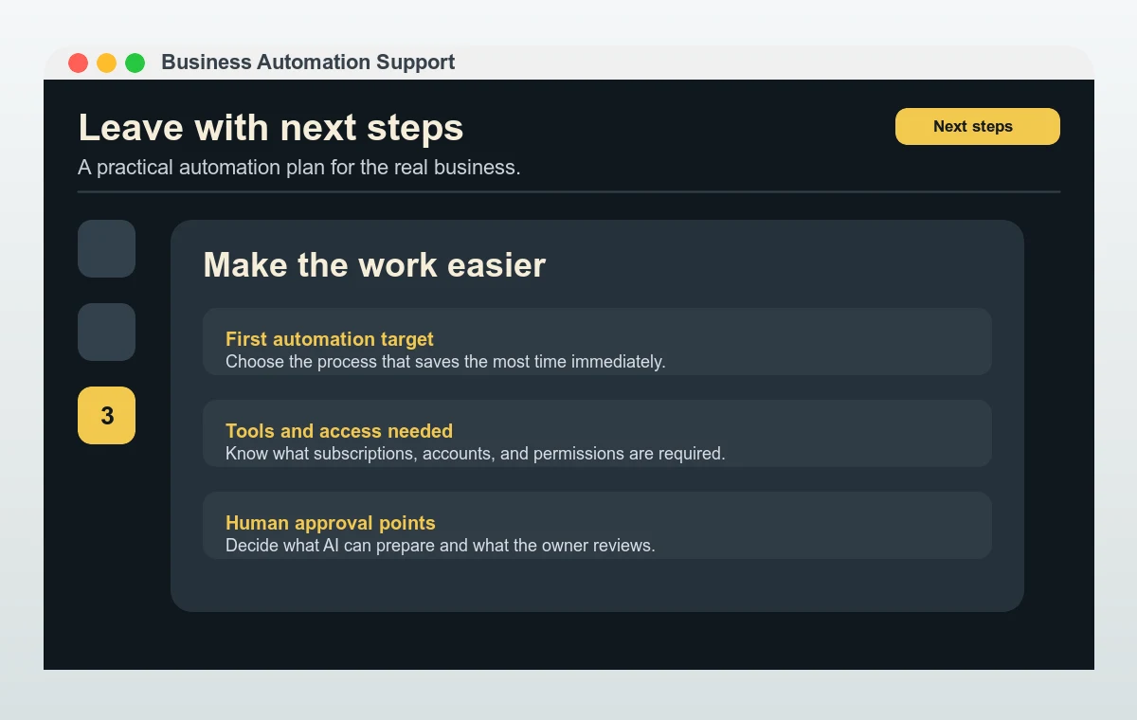Select the blank step square directly above step 3
The height and width of the screenshot is (720, 1137).
(106, 332)
